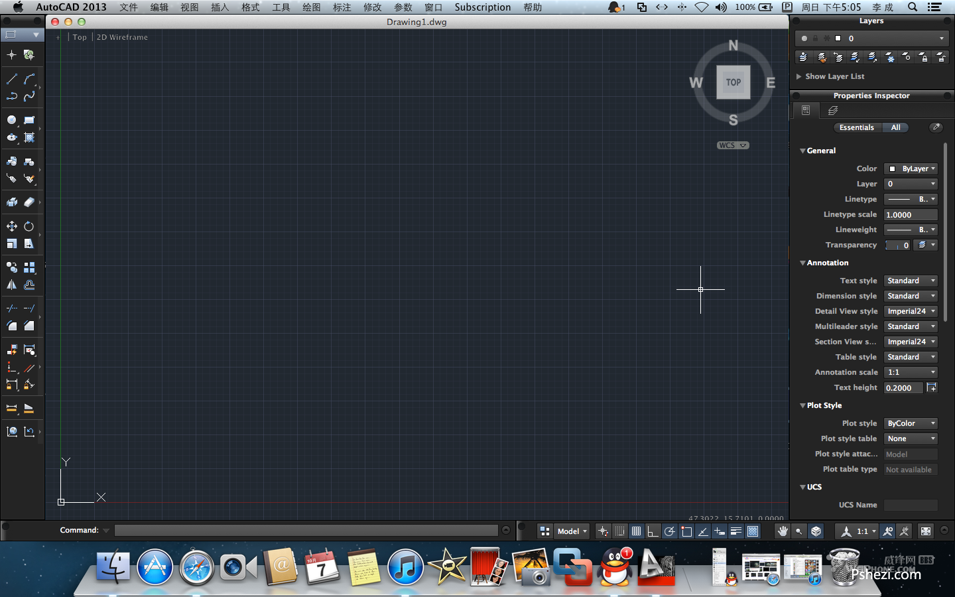
Task: Click the freeze layer snowflake icon
Action: coord(889,57)
